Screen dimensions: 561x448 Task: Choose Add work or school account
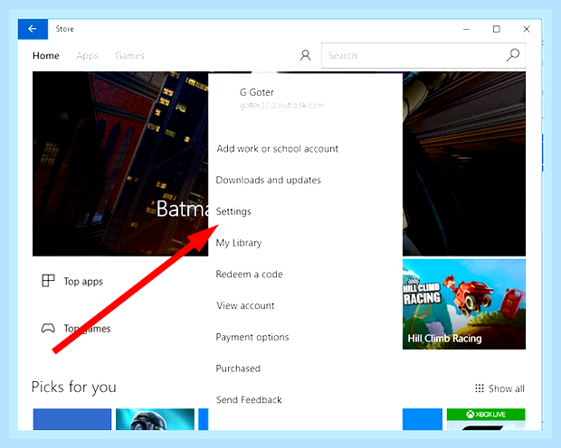point(277,149)
